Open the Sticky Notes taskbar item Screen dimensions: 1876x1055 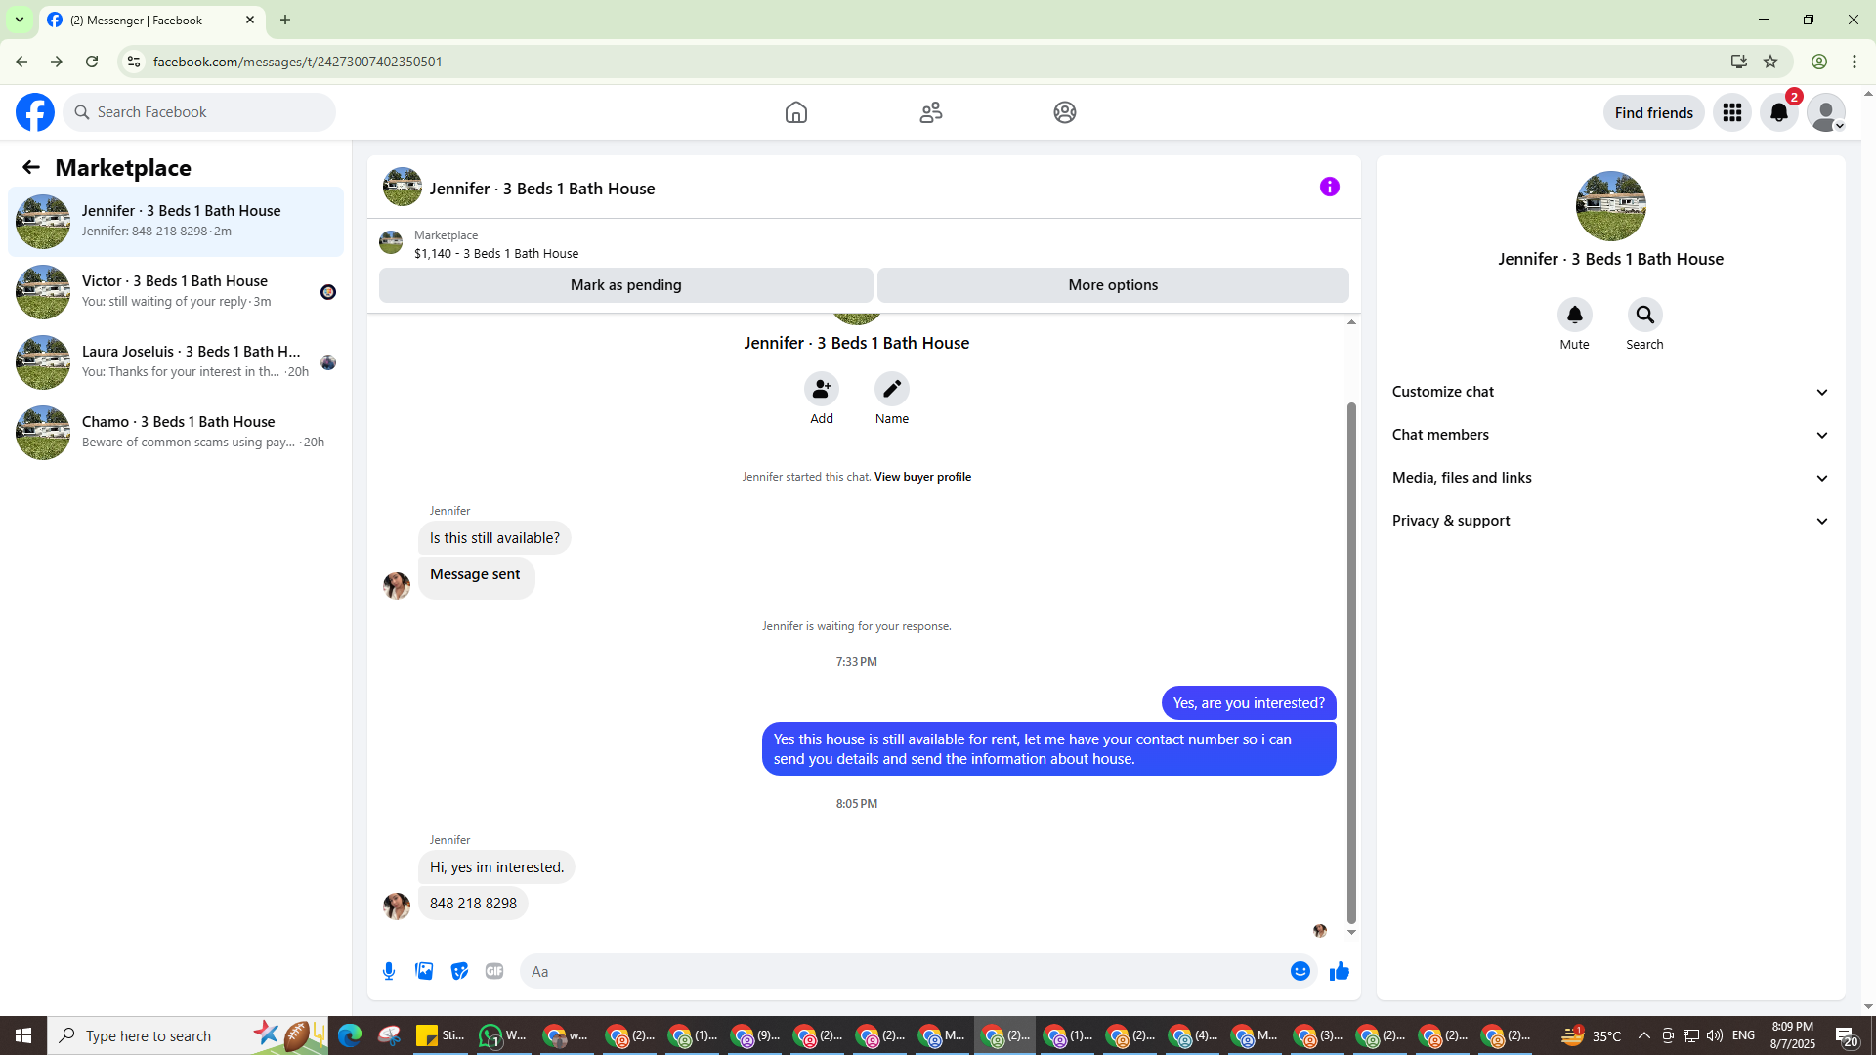[x=440, y=1035]
